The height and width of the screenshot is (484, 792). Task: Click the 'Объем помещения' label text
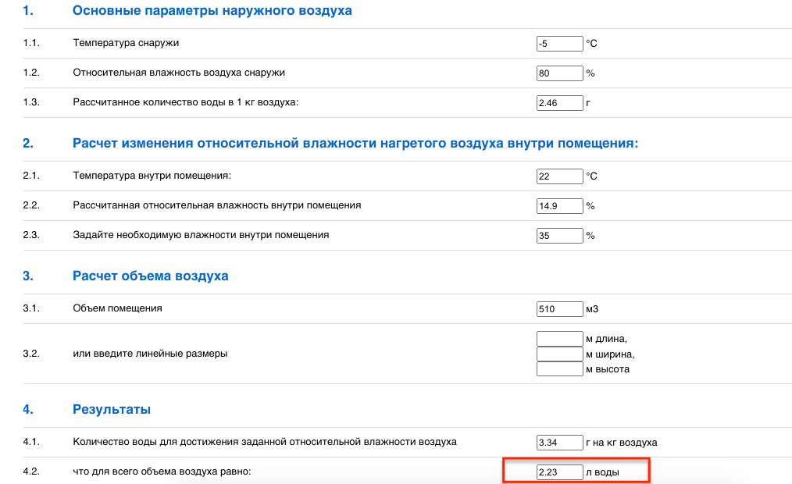pyautogui.click(x=117, y=308)
